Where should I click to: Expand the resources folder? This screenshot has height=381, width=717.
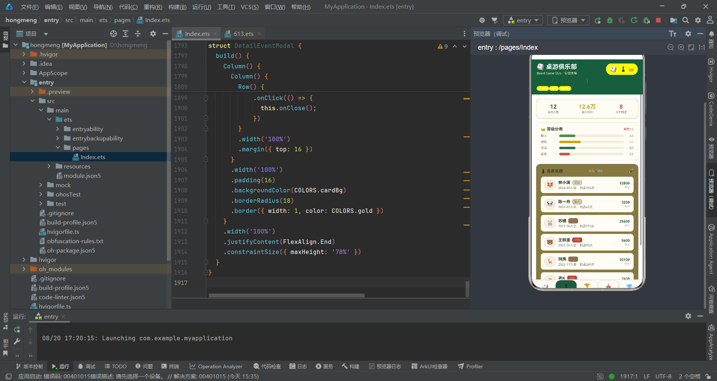(49, 166)
